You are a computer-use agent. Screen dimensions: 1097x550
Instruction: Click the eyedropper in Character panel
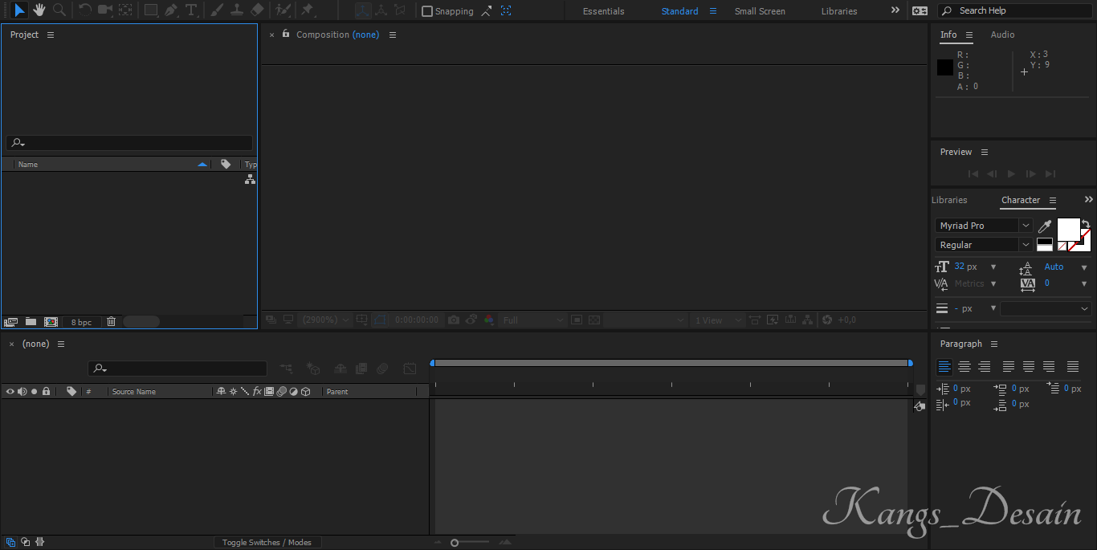pyautogui.click(x=1045, y=226)
